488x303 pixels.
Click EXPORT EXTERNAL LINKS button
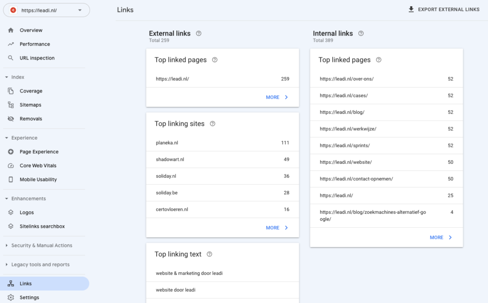(x=444, y=10)
